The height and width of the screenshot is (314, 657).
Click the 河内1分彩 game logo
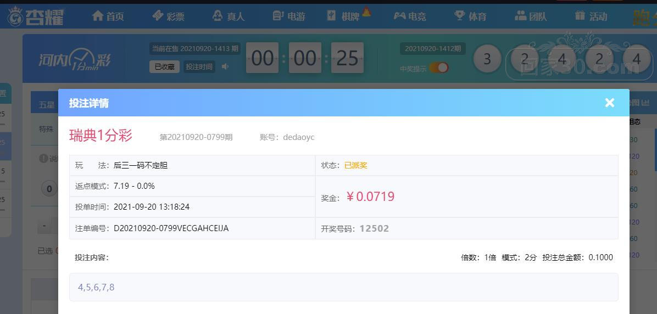(74, 59)
